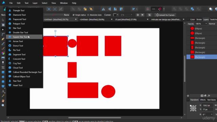Select the Callout Rounded Rectangle Tool
Image resolution: width=217 pixels, height=122 pixels.
click(x=24, y=72)
